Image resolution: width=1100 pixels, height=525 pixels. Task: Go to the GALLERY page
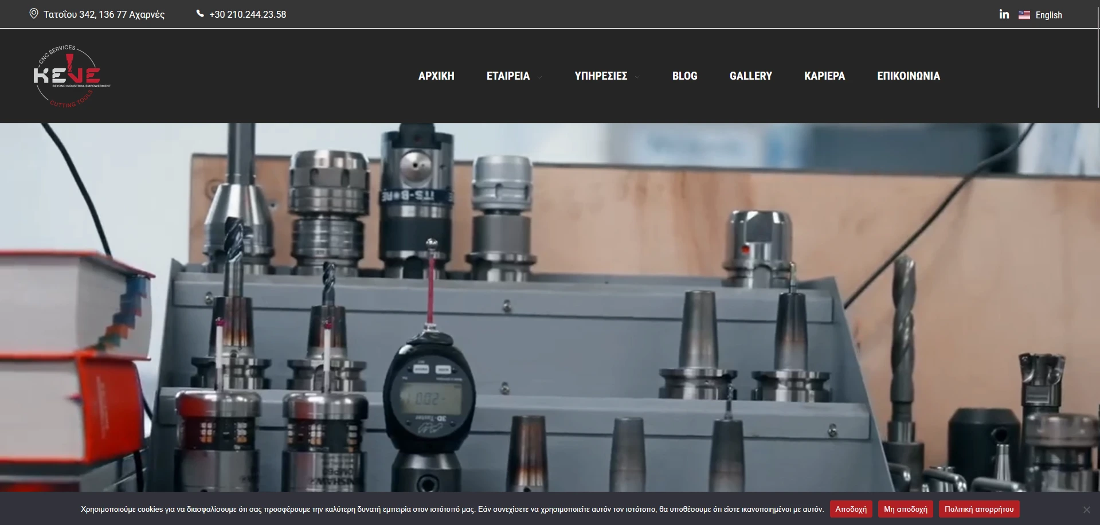point(750,76)
